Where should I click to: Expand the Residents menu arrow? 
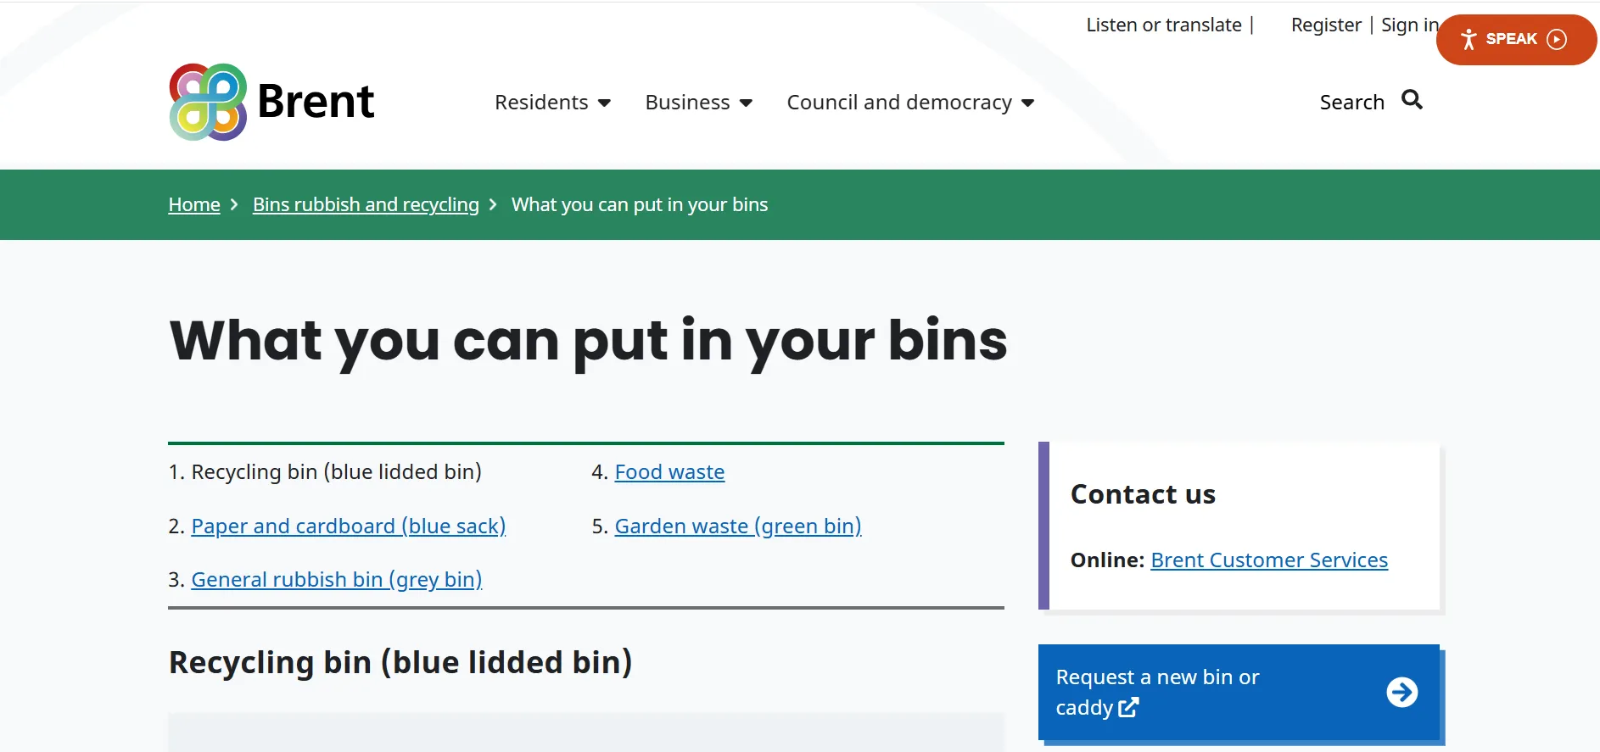point(604,103)
